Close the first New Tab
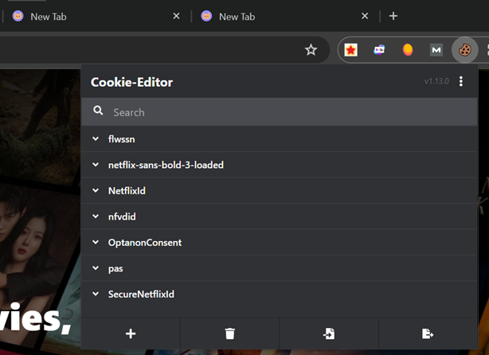This screenshot has width=489, height=355. 176,16
